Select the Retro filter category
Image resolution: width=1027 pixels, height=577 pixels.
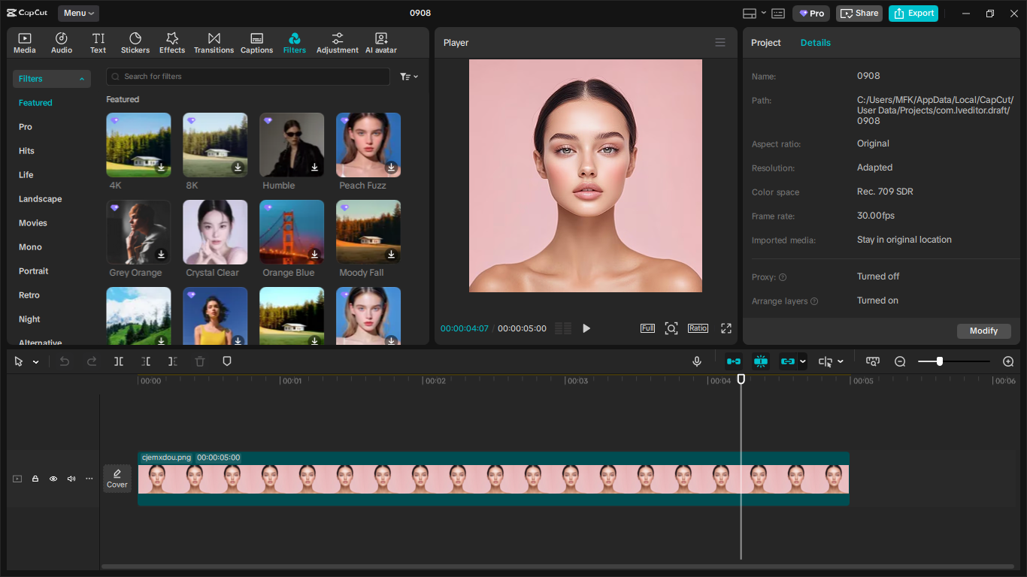point(29,295)
